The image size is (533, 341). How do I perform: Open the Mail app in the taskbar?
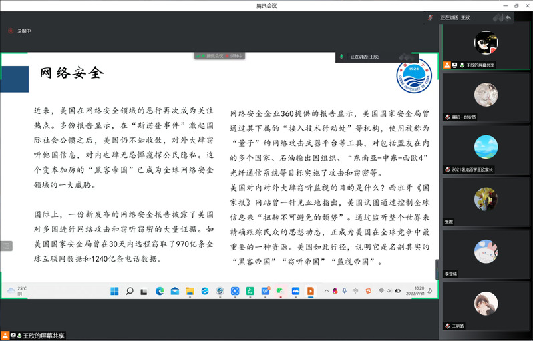(x=174, y=291)
